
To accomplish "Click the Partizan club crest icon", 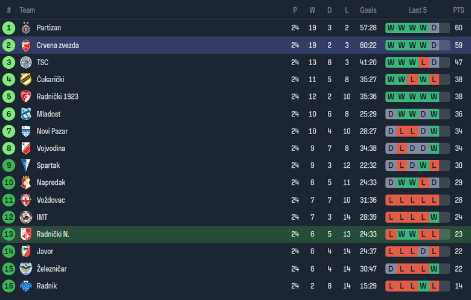I will [26, 28].
